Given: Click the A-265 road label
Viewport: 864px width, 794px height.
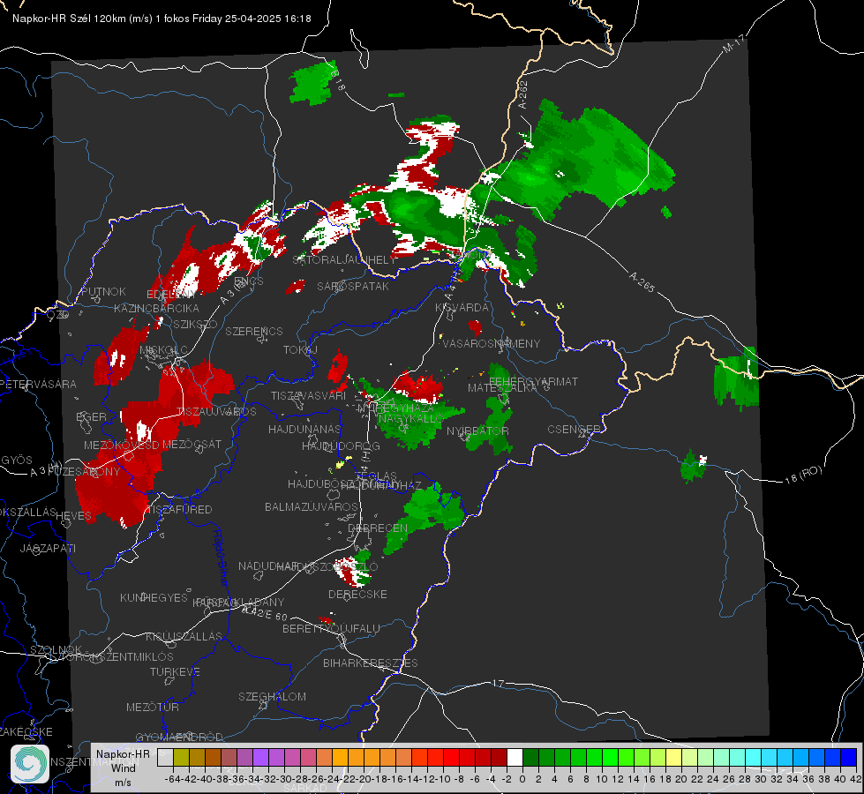Looking at the screenshot, I should pyautogui.click(x=642, y=282).
